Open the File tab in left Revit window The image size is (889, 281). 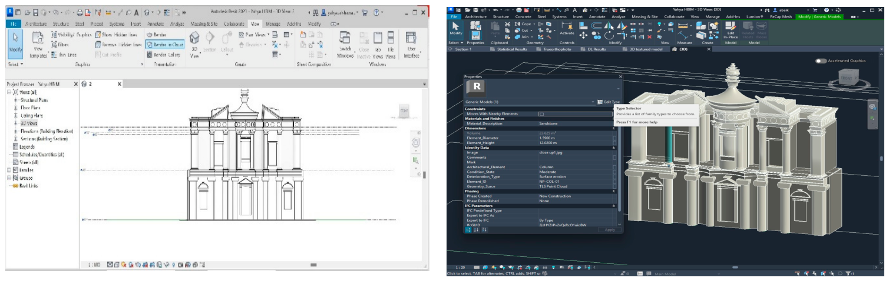tap(14, 24)
